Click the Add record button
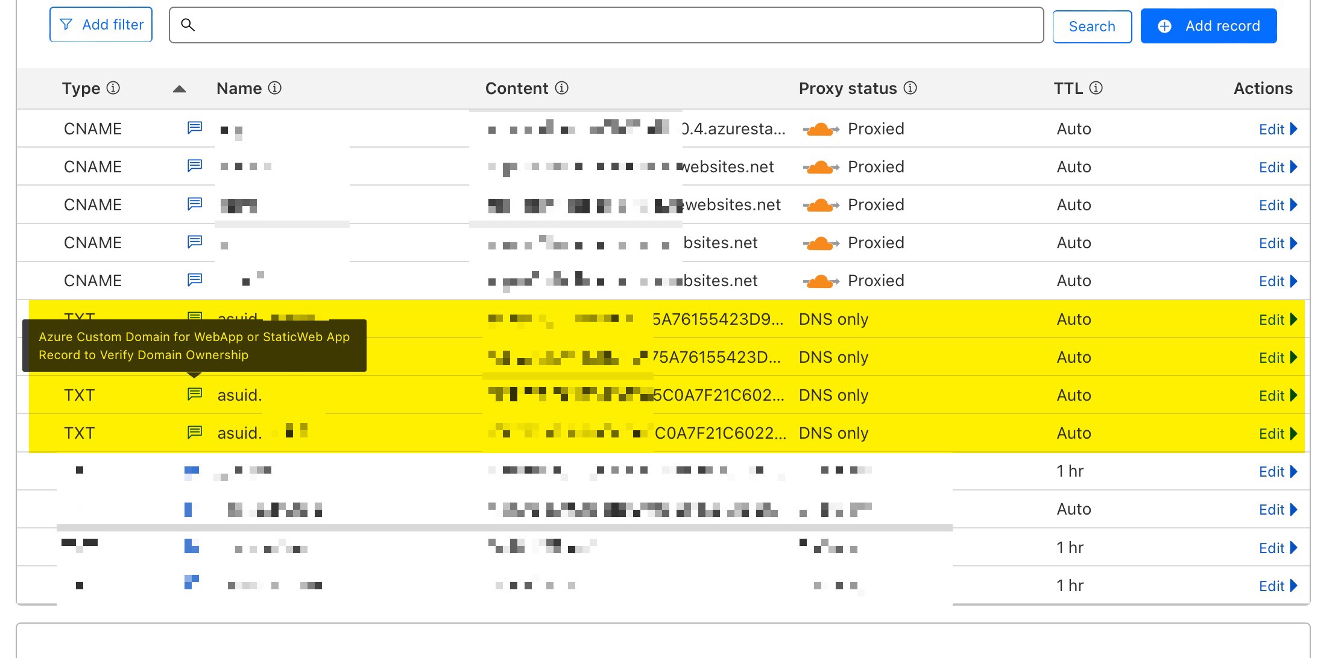Screen dimensions: 1341x658 (x=1208, y=26)
